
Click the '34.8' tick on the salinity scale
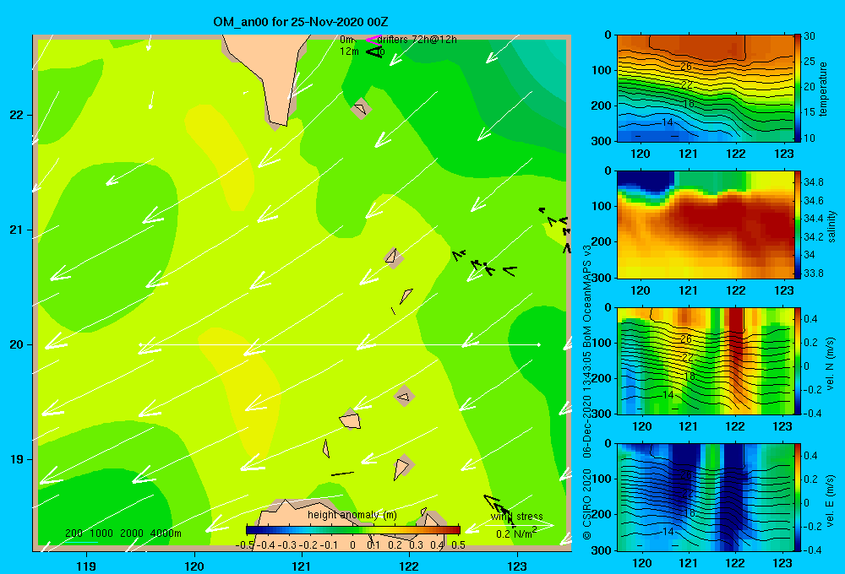point(814,182)
